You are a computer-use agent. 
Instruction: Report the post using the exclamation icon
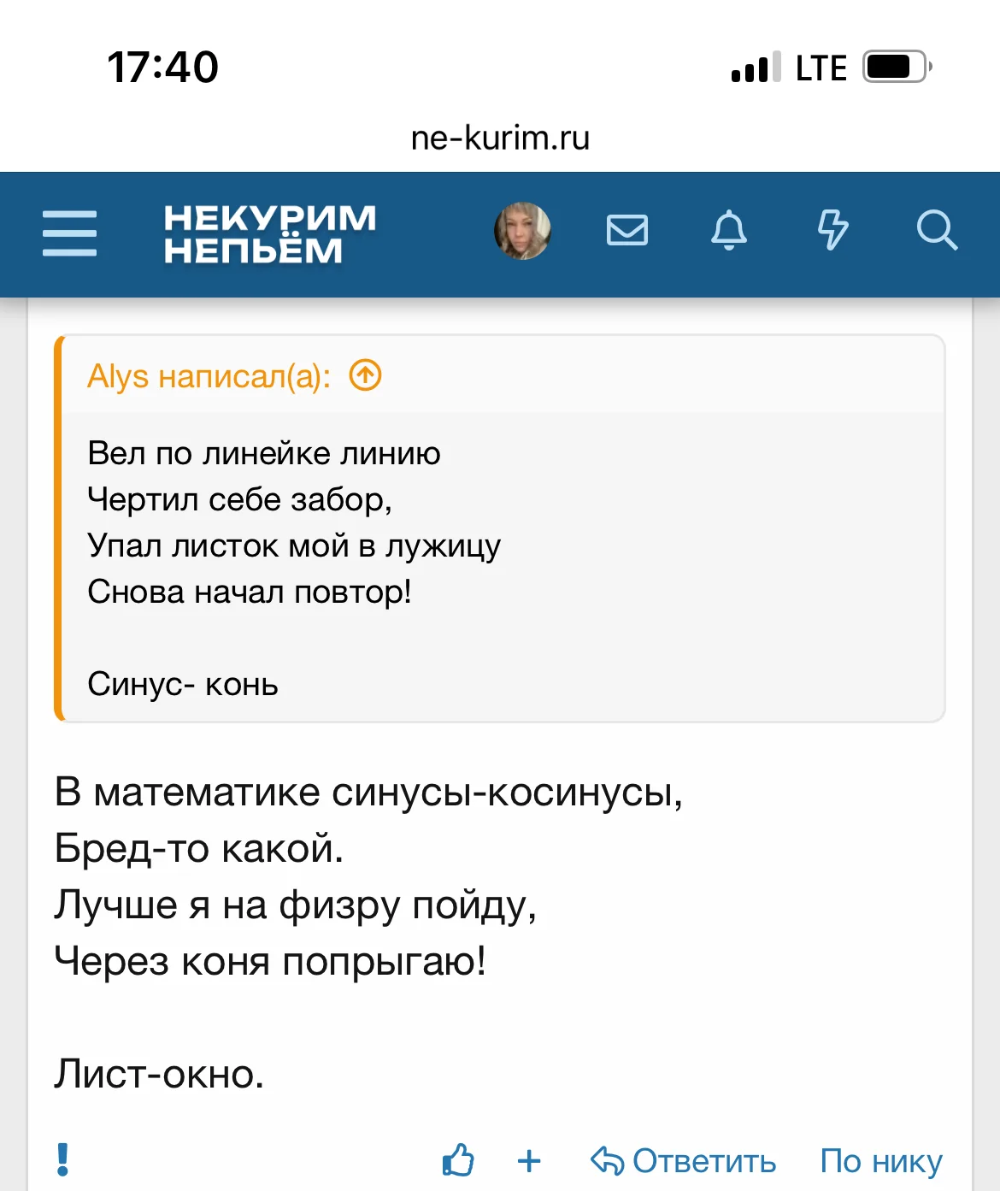point(62,1159)
